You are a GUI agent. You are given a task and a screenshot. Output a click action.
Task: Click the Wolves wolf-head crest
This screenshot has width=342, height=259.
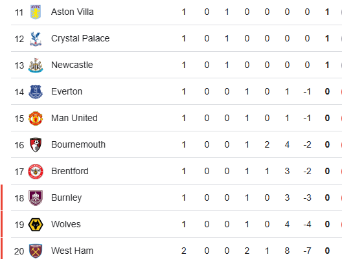tap(36, 225)
